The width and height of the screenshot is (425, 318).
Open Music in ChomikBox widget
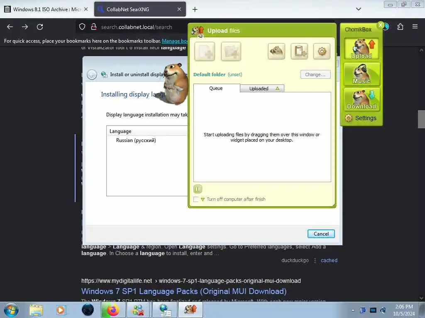[361, 74]
